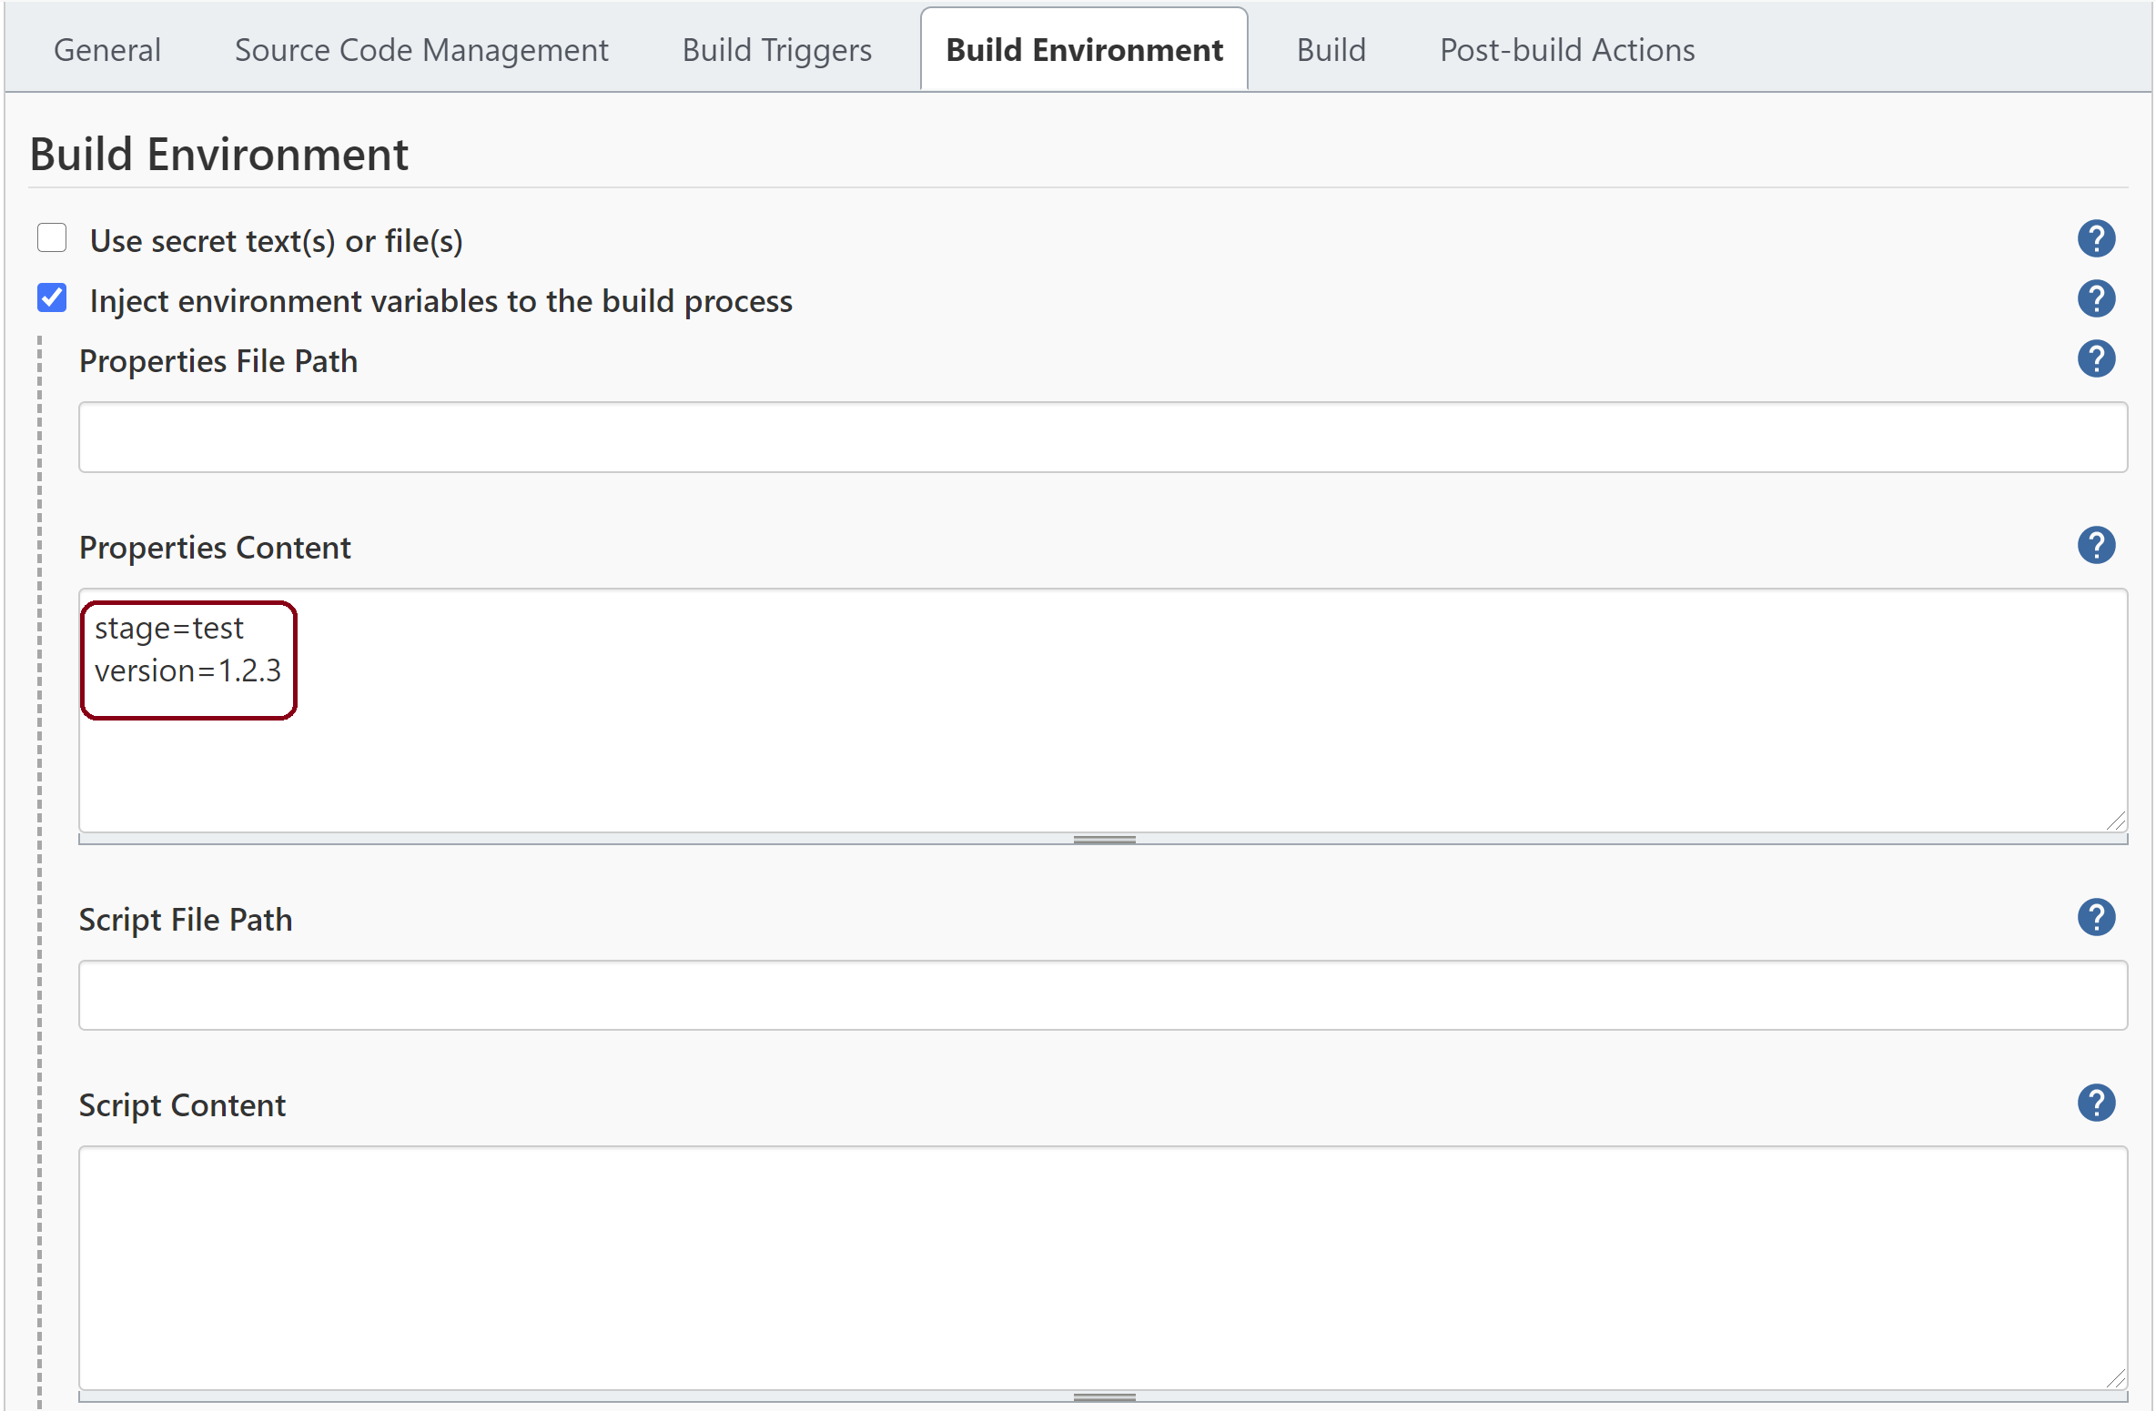Image resolution: width=2156 pixels, height=1411 pixels.
Task: Click the 'Use secret text(s) or file(s)' label
Action: pyautogui.click(x=277, y=241)
